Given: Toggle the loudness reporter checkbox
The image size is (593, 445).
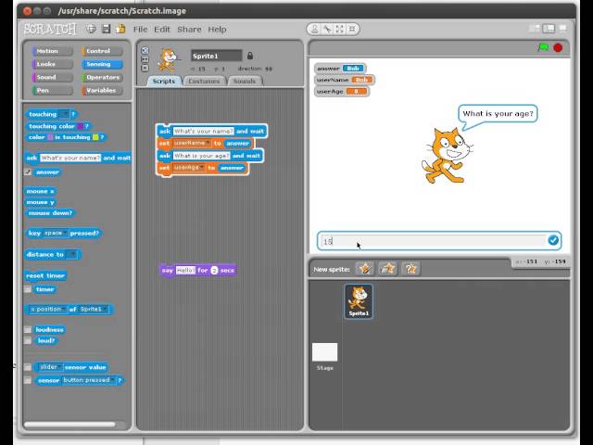Looking at the screenshot, I should point(28,330).
